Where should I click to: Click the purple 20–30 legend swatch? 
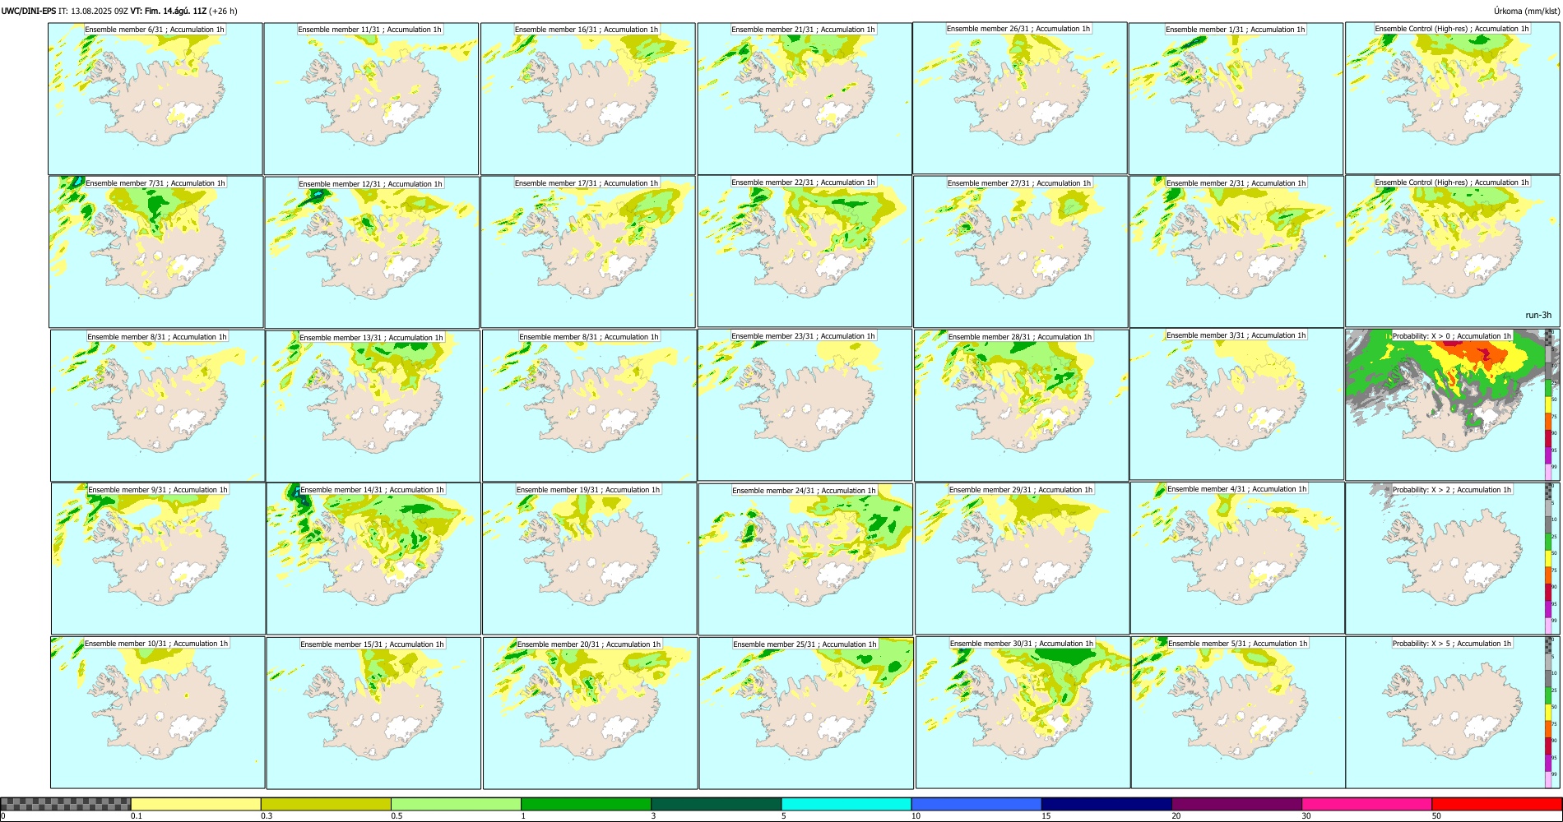pos(1236,804)
